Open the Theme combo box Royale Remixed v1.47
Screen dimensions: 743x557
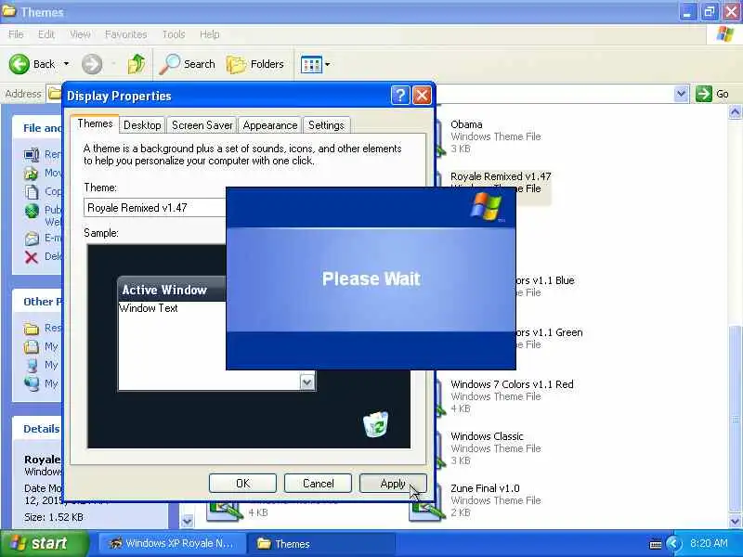(154, 208)
